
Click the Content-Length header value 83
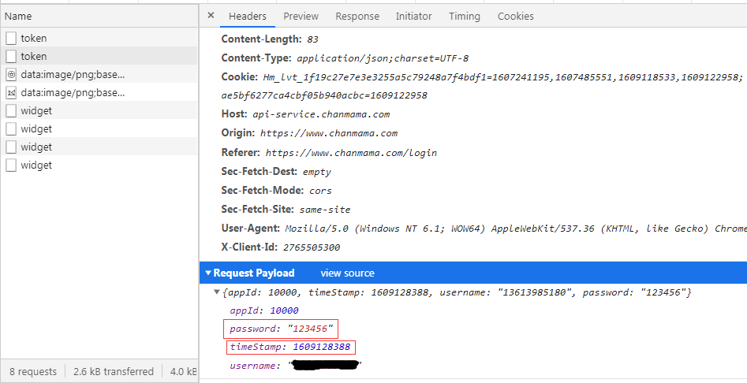tap(312, 39)
